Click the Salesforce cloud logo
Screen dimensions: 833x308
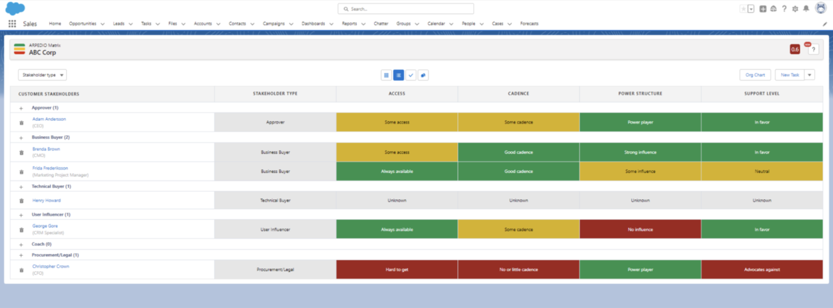15,8
